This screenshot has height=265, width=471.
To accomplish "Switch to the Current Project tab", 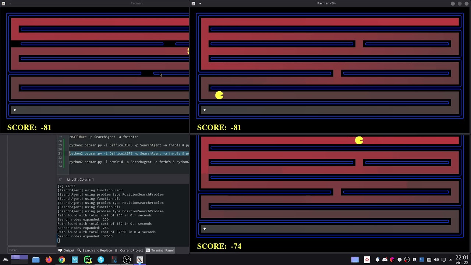I will pyautogui.click(x=129, y=250).
